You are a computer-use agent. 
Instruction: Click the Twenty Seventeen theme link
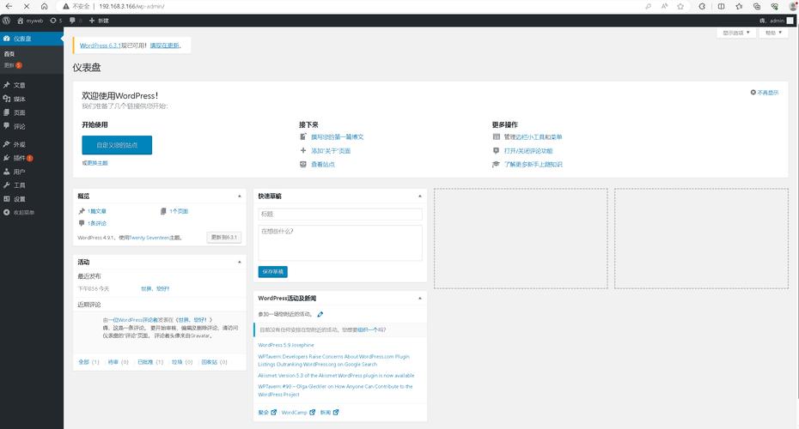click(x=149, y=238)
